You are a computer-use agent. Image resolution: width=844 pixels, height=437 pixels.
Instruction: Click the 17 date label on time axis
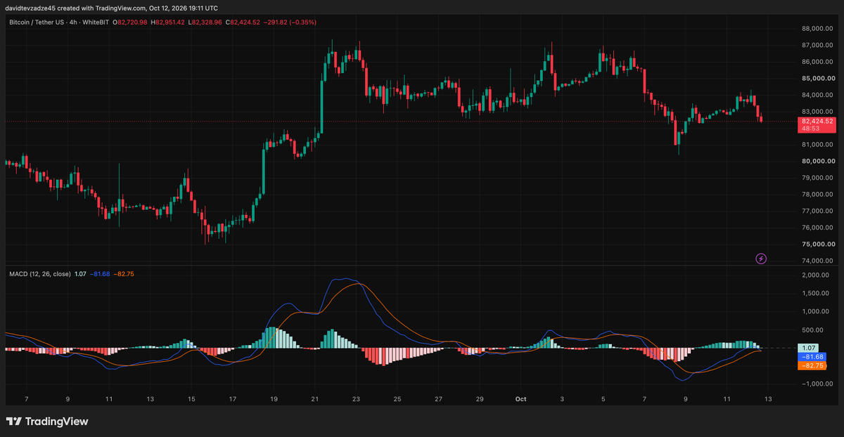232,399
